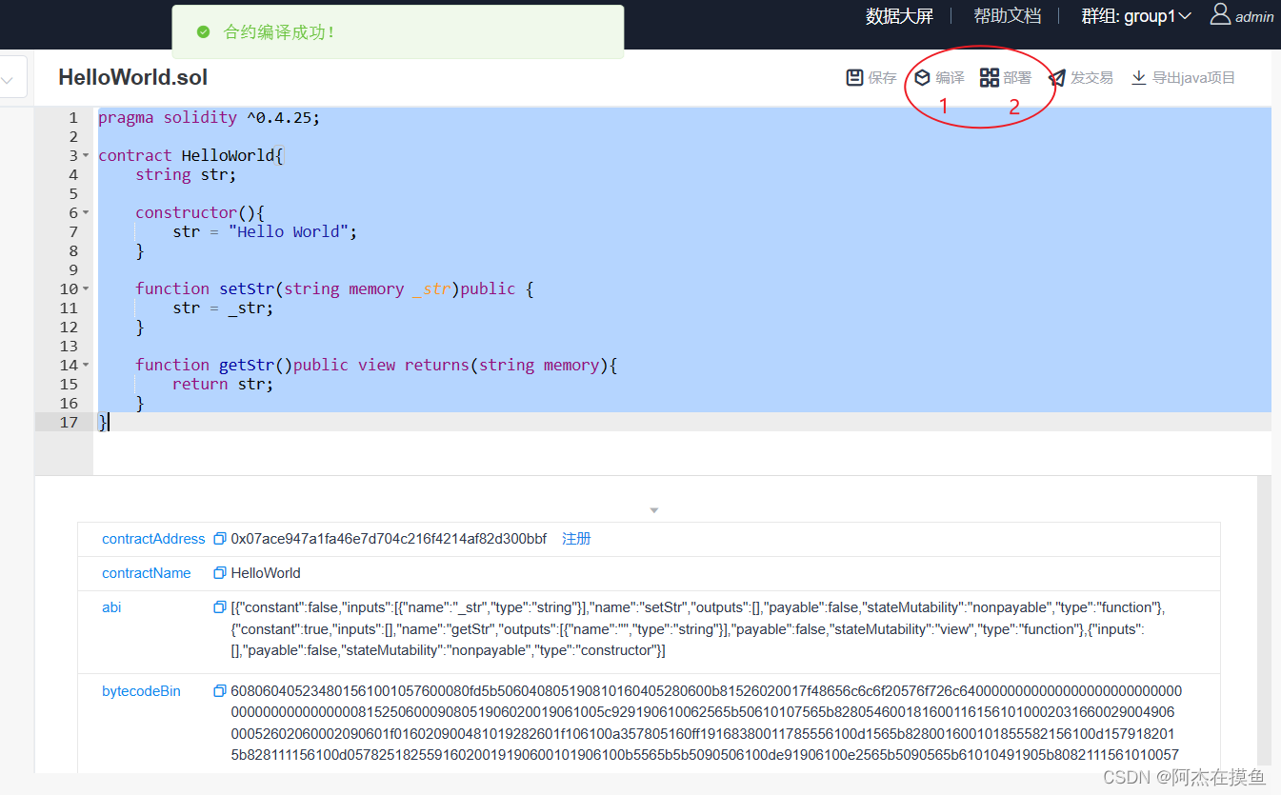The height and width of the screenshot is (795, 1281).
Task: Copy the abi value via copy icon
Action: (220, 607)
